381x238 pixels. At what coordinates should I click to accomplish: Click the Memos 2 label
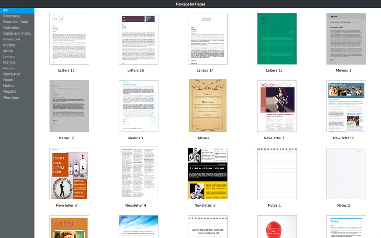click(66, 138)
